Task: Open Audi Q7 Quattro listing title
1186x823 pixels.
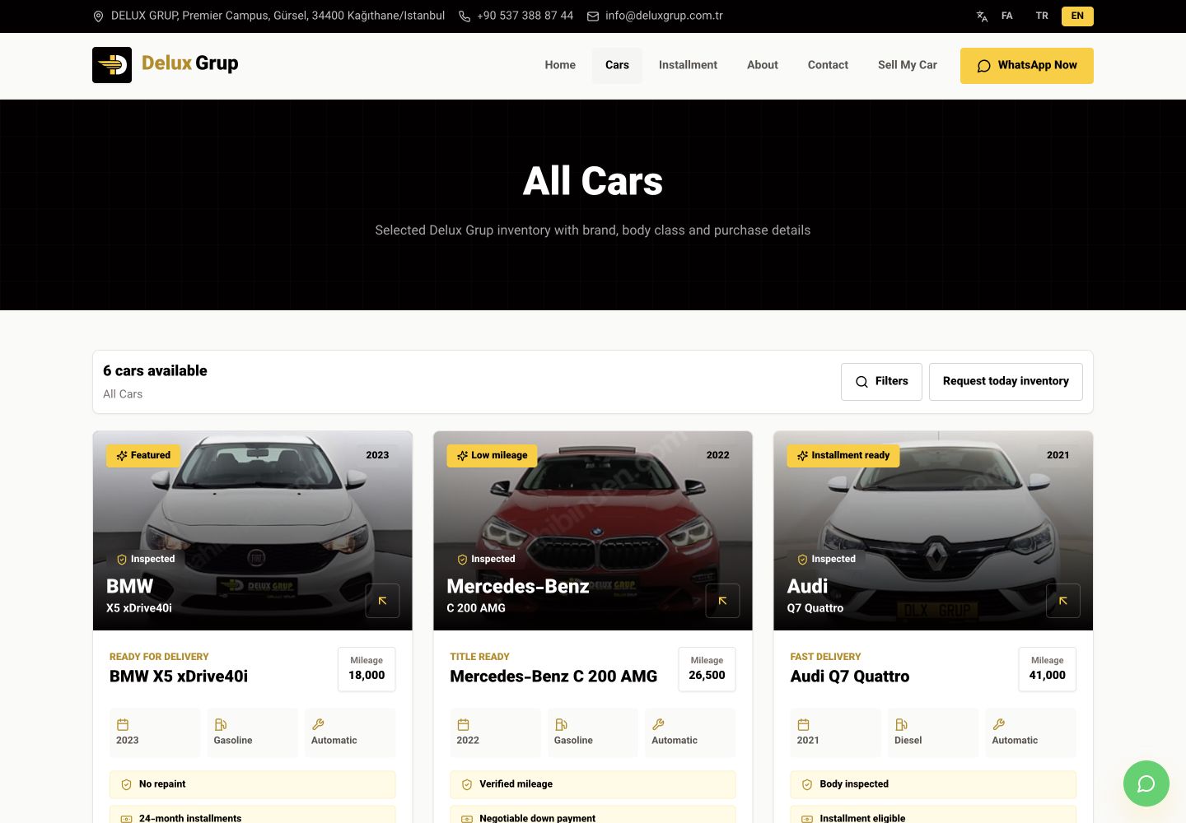Action: click(850, 677)
